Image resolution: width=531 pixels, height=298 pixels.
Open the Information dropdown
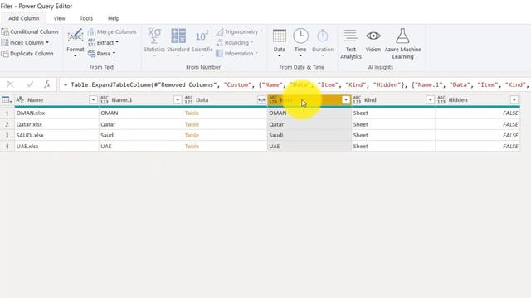click(237, 54)
